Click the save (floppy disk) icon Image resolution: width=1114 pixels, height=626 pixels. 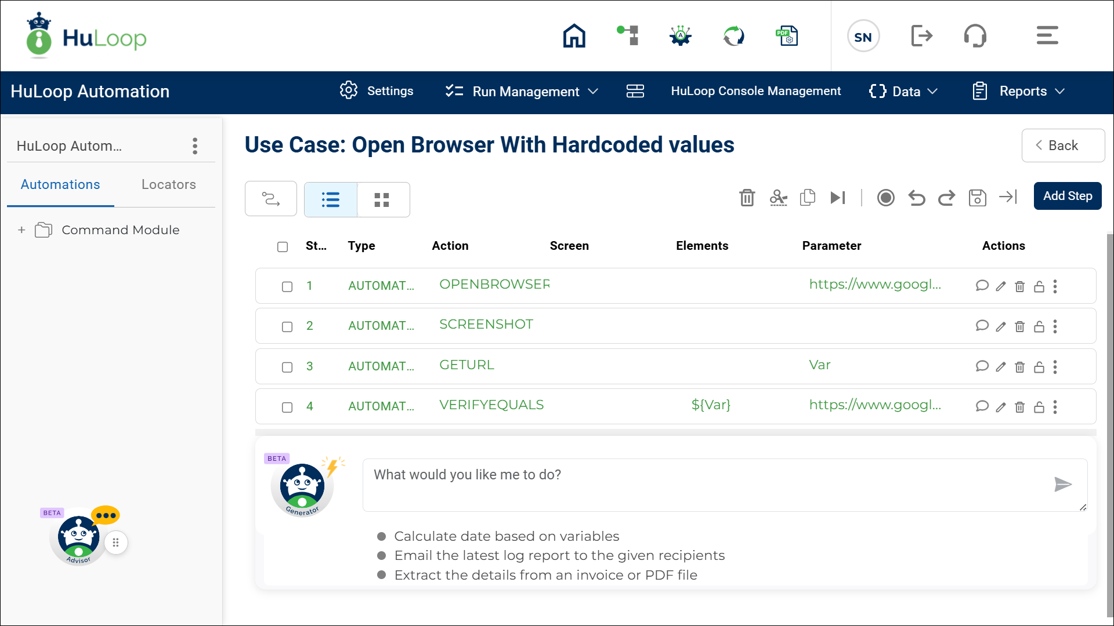(977, 198)
